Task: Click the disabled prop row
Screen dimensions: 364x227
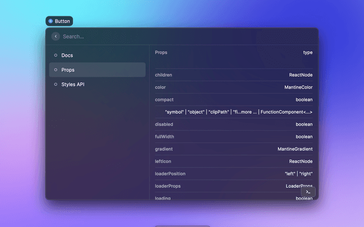Action: (233, 124)
